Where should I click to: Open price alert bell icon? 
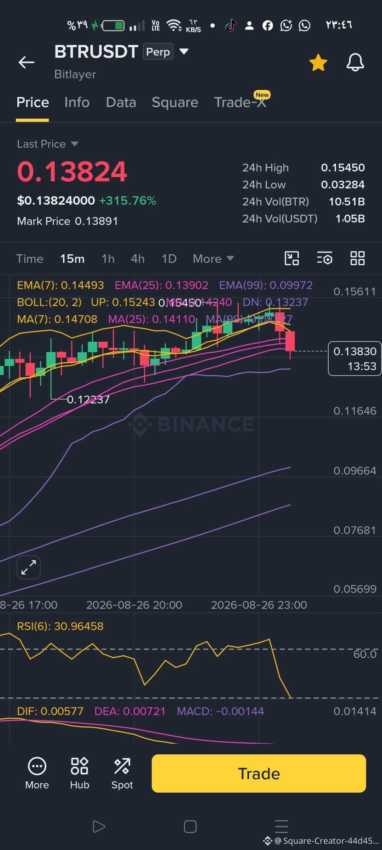coord(355,63)
